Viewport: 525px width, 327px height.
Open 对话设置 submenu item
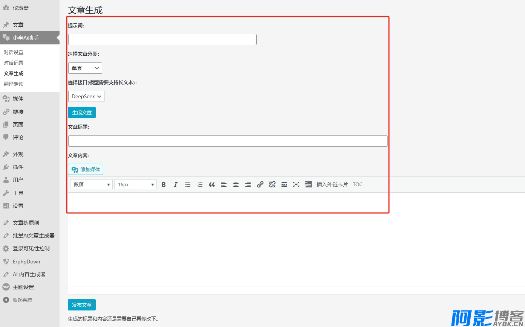(14, 52)
